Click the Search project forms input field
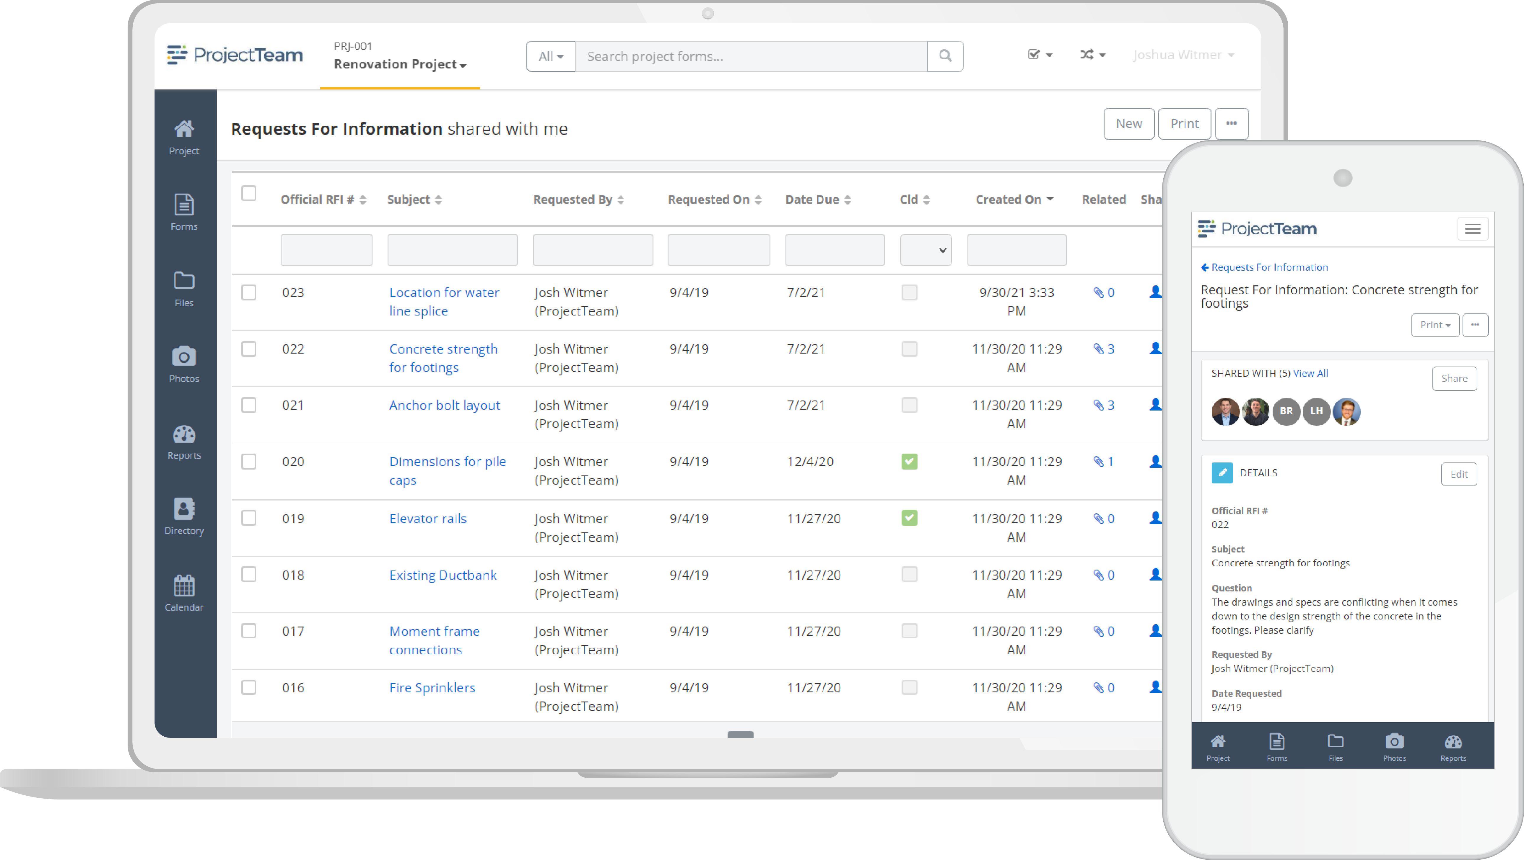1524x860 pixels. (751, 56)
